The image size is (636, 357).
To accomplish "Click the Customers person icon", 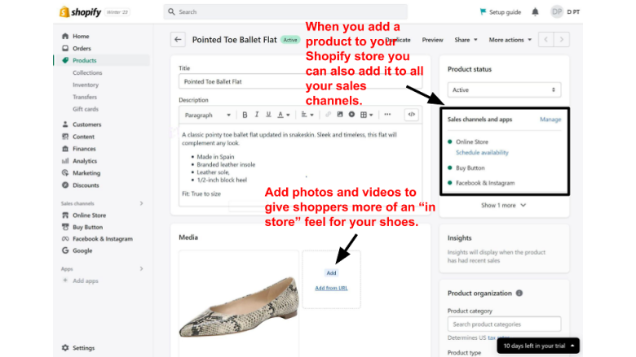I will pyautogui.click(x=65, y=124).
